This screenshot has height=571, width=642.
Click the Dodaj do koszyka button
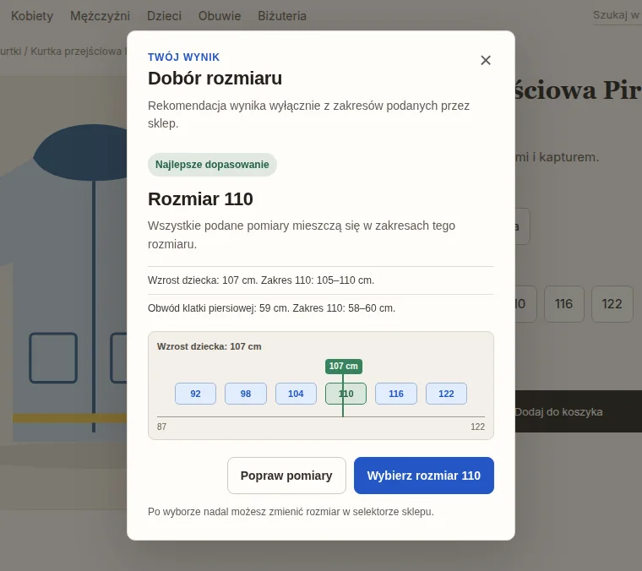pos(578,411)
